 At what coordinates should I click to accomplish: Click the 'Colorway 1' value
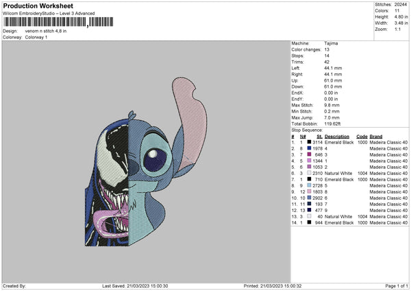(36, 37)
